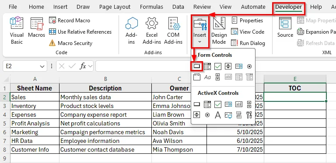The width and height of the screenshot is (336, 163).
Task: Switch to the Help tab
Action: tap(316, 7)
